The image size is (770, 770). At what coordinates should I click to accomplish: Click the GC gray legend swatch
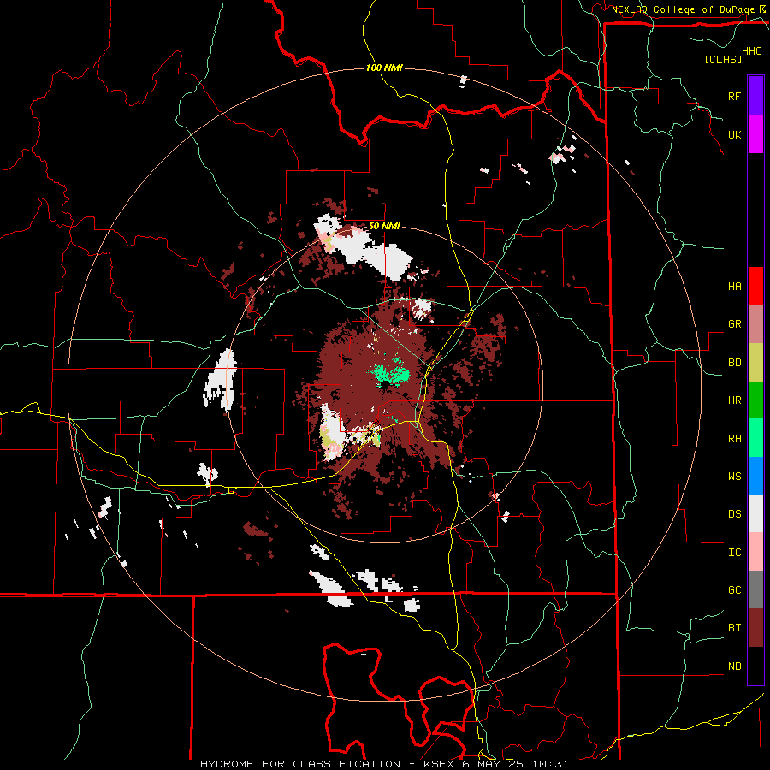(755, 589)
